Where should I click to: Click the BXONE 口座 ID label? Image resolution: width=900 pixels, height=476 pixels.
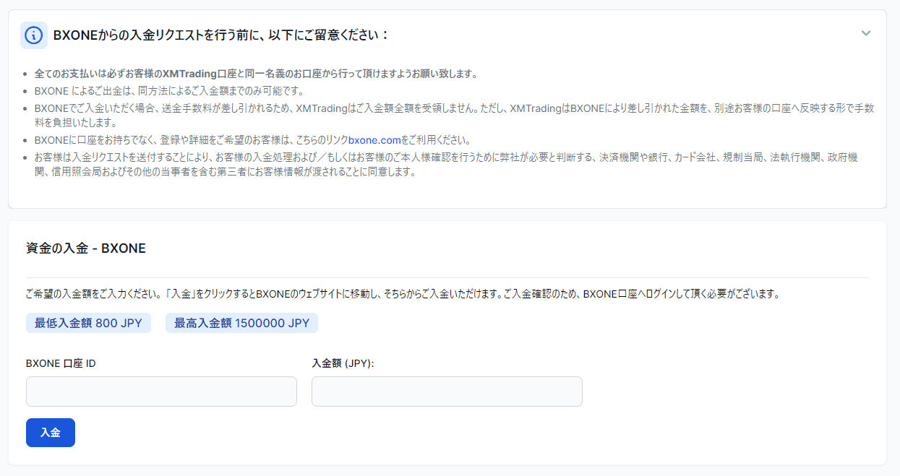(61, 363)
